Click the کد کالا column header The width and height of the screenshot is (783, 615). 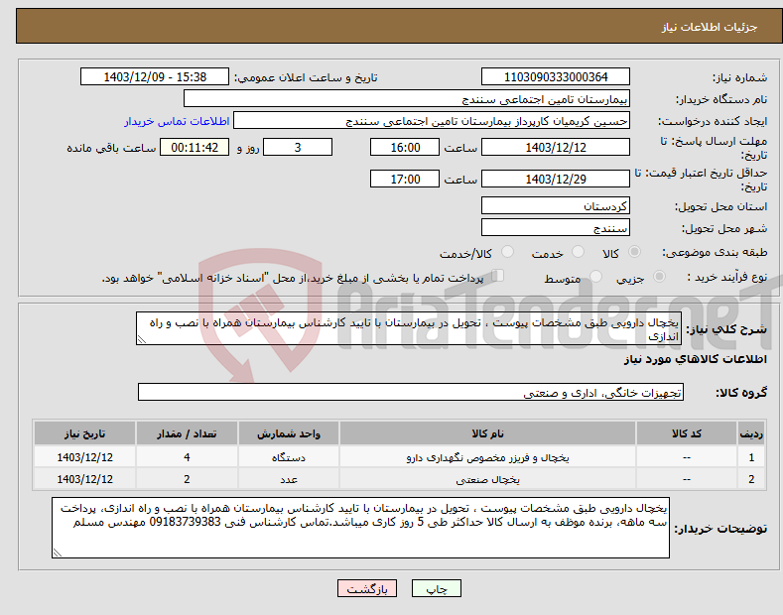click(x=687, y=433)
